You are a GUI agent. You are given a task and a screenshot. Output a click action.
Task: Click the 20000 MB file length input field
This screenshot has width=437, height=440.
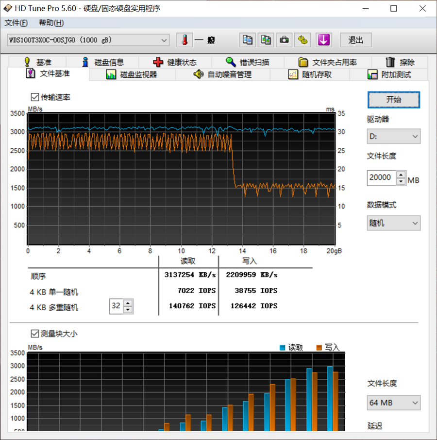pyautogui.click(x=381, y=178)
